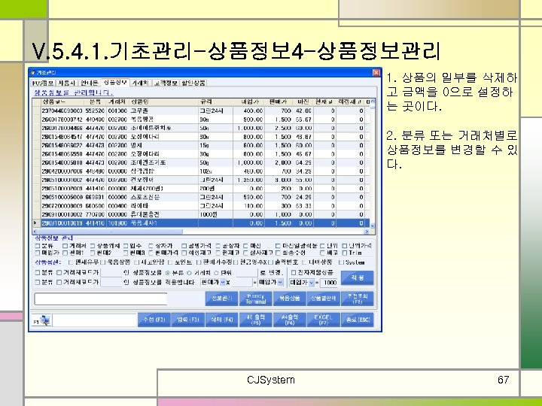Select the 상품정보 tab

(115, 83)
